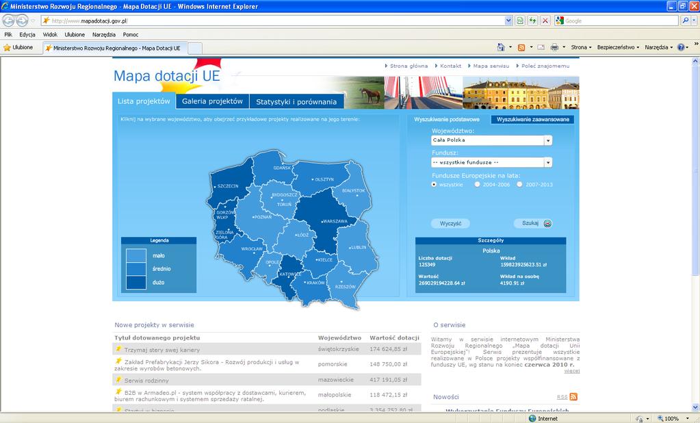The image size is (700, 423).
Task: Switch to the Galeria projektów tab
Action: [x=213, y=101]
